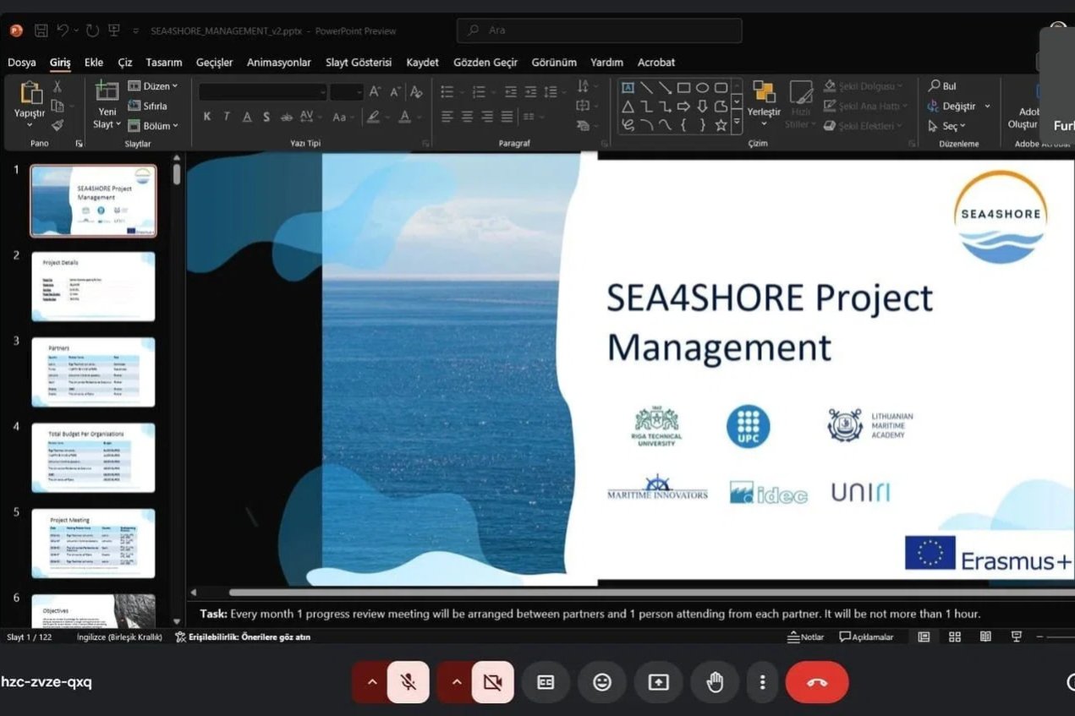The width and height of the screenshot is (1075, 716).
Task: Click the Cut scissors icon
Action: [58, 86]
